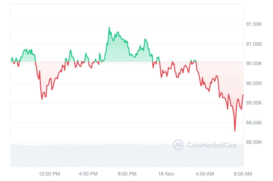Click the lowest red dip near 8:00 AM
Screen dimensions: 273x181
pos(235,131)
